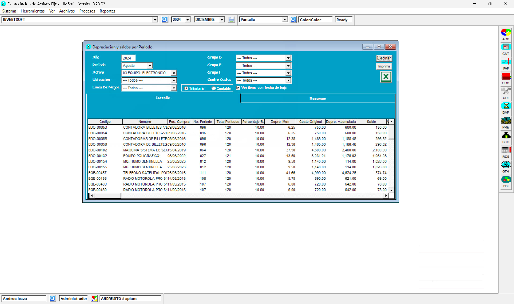514x304 pixels.
Task: Click the Color/Color field
Action: [x=315, y=20]
